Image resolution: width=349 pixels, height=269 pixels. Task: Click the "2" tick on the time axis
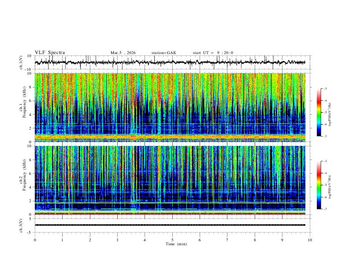90,240
